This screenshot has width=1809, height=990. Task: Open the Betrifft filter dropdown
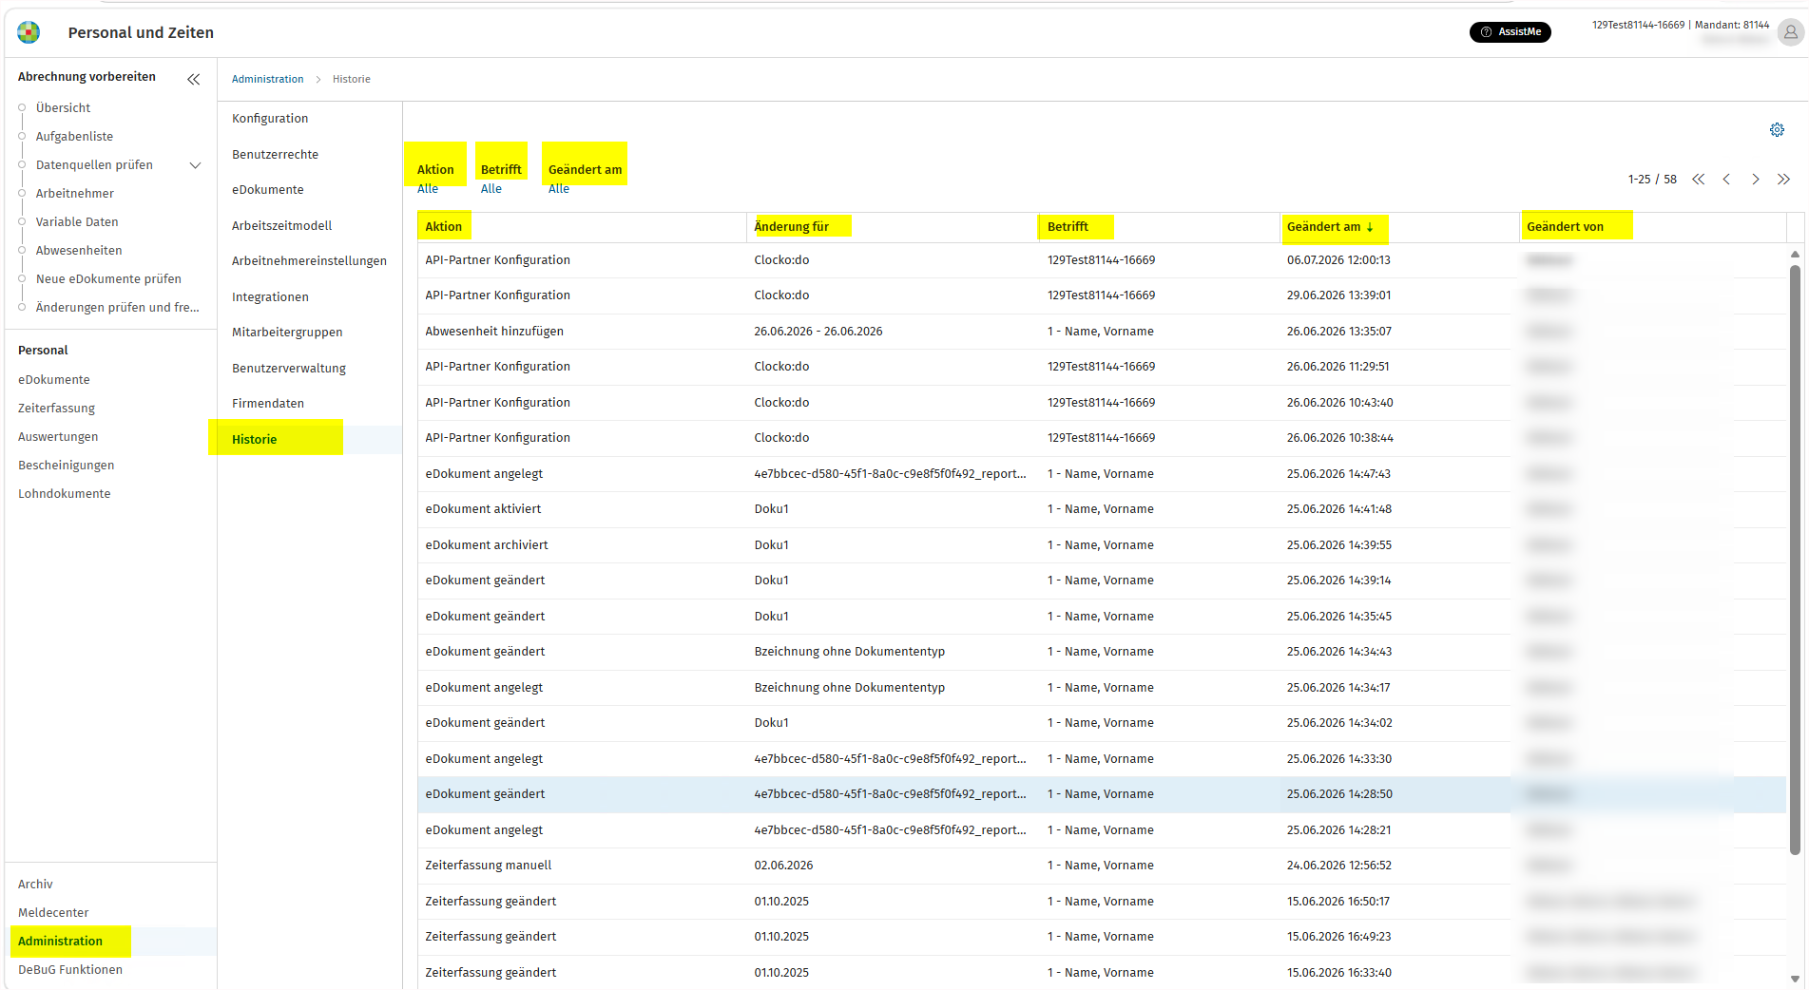click(x=491, y=189)
